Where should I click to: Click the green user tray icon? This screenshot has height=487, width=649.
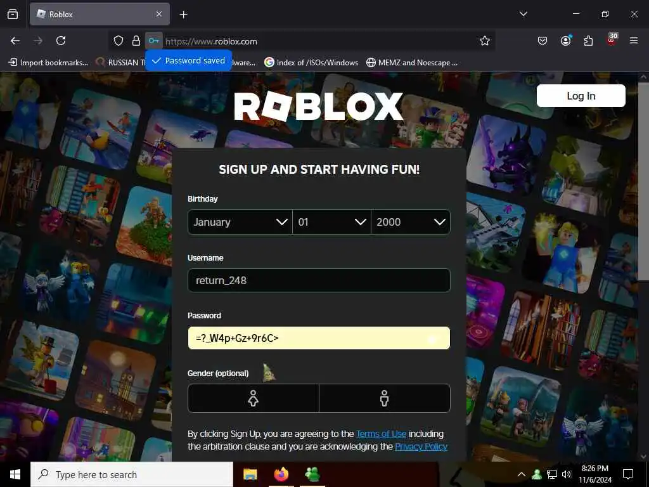coord(537,474)
